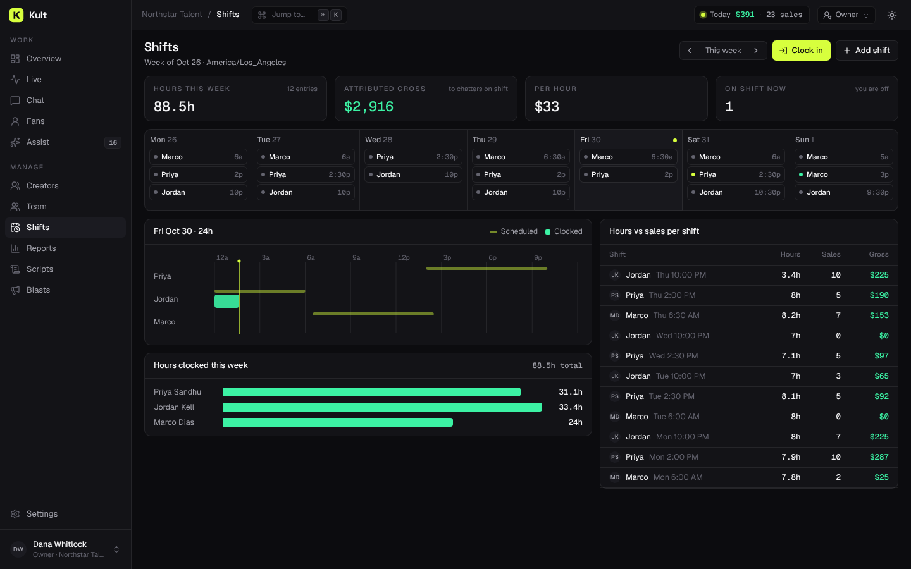Open today's sales summary pill
This screenshot has width=911, height=569.
[x=752, y=15]
